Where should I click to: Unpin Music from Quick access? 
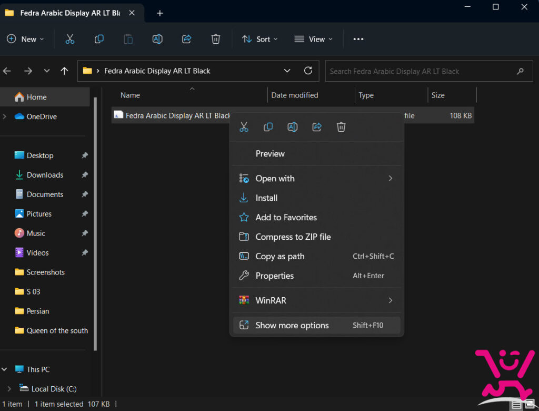coord(85,233)
